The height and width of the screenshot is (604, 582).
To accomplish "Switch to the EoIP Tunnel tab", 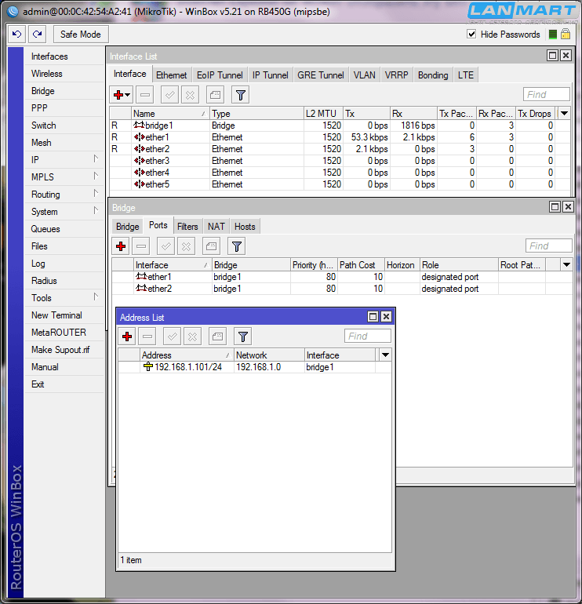I will 220,75.
